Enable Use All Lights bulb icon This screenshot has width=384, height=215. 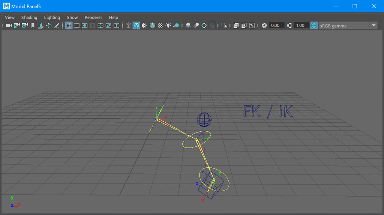tap(168, 26)
